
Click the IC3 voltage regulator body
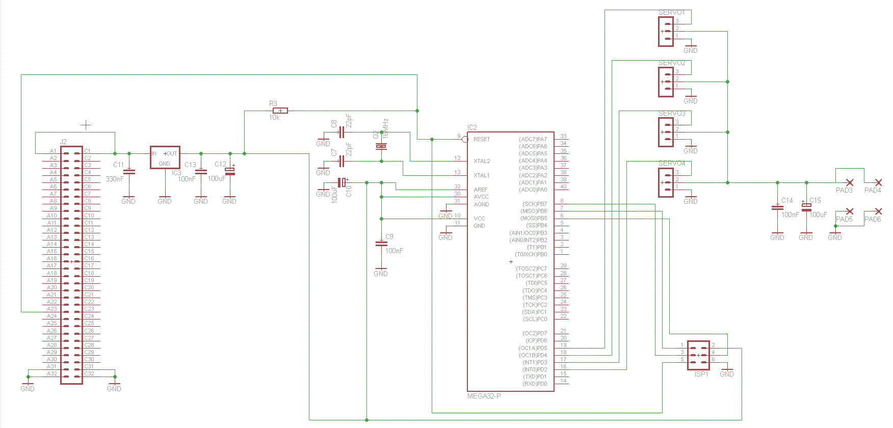(165, 157)
